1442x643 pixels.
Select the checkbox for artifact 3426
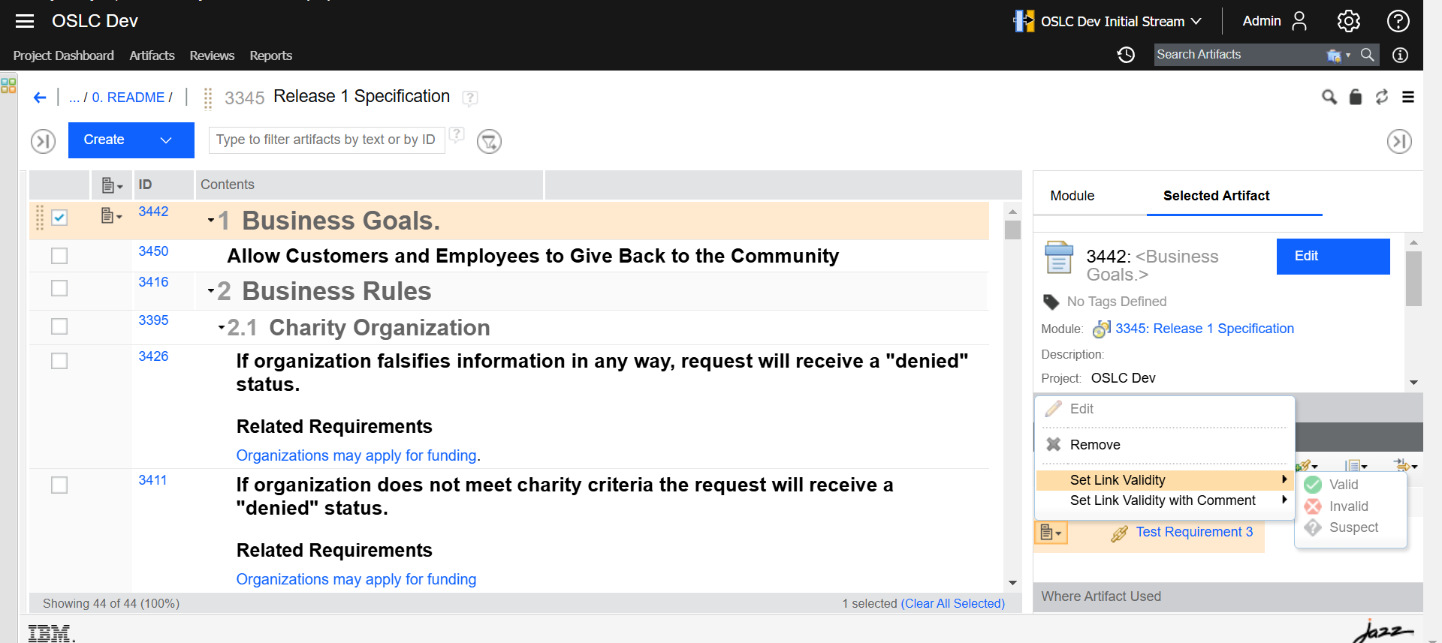[59, 361]
